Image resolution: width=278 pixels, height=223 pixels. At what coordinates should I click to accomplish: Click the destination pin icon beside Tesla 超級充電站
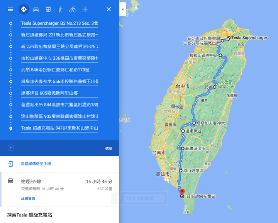[11, 128]
